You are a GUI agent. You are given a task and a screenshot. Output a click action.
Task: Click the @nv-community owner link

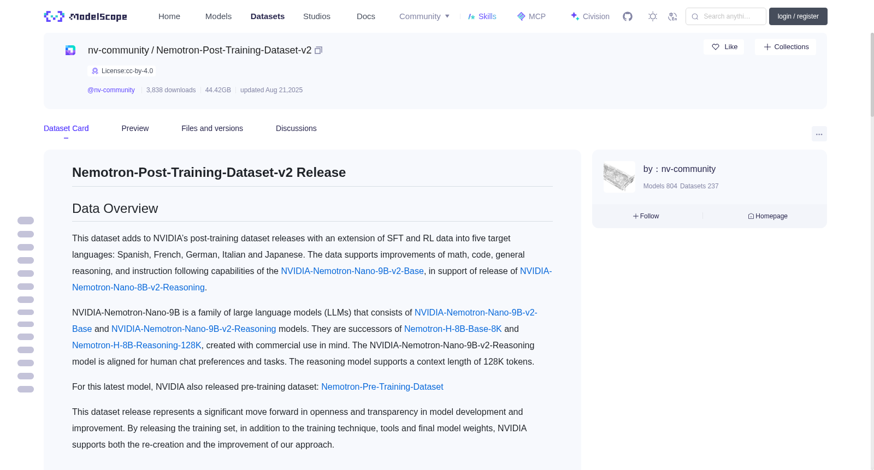coord(111,90)
